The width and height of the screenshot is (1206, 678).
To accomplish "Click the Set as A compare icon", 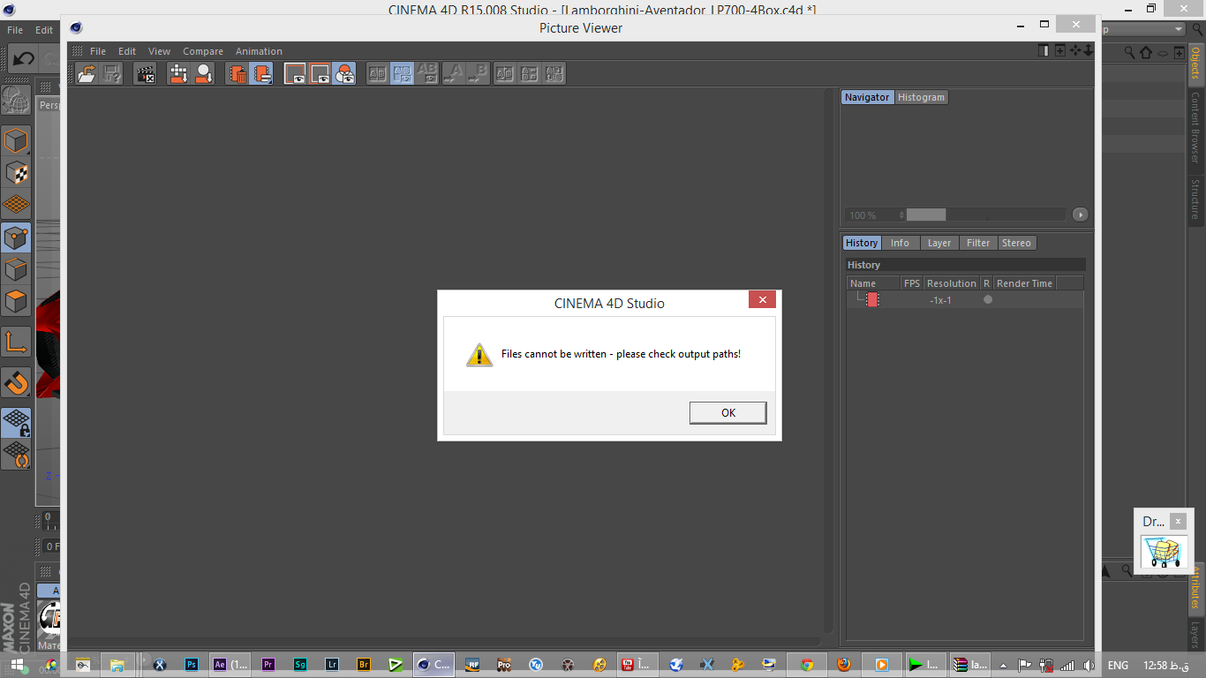I will pos(453,74).
